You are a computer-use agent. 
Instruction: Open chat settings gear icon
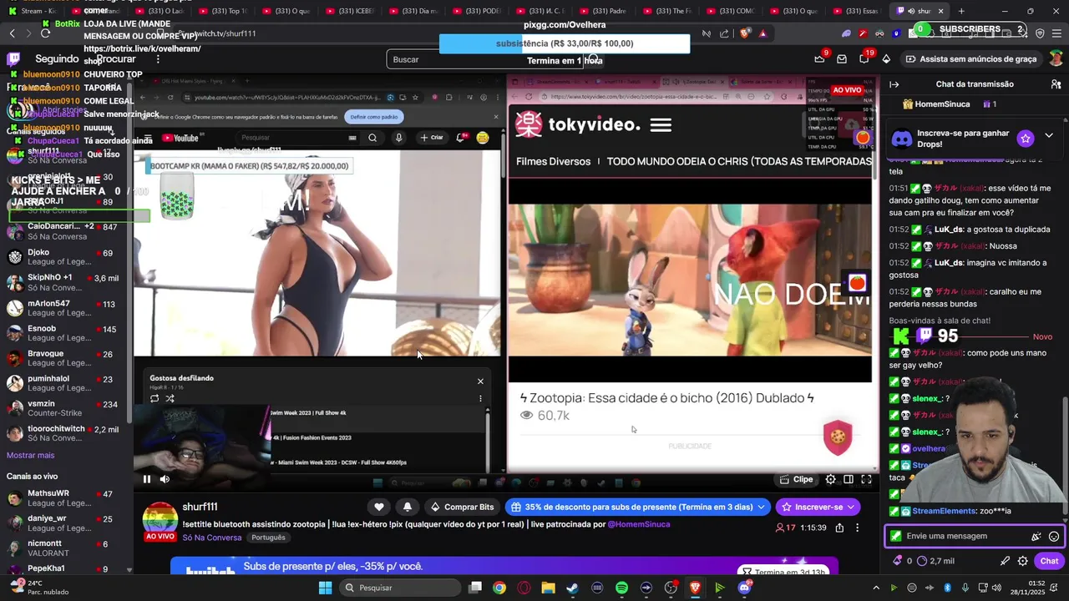tap(1022, 561)
